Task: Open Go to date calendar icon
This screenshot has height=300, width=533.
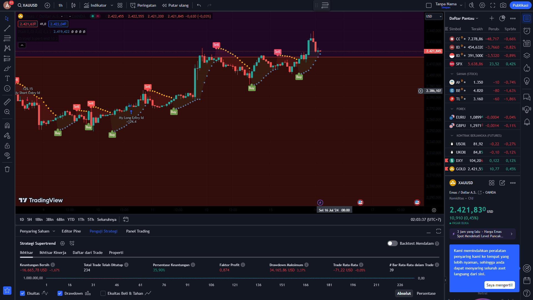Action: (x=125, y=219)
